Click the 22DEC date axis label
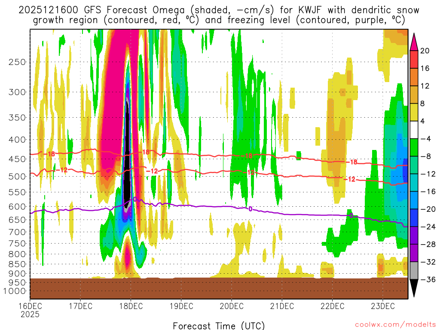Screen dimensions: 440x330 (333, 306)
